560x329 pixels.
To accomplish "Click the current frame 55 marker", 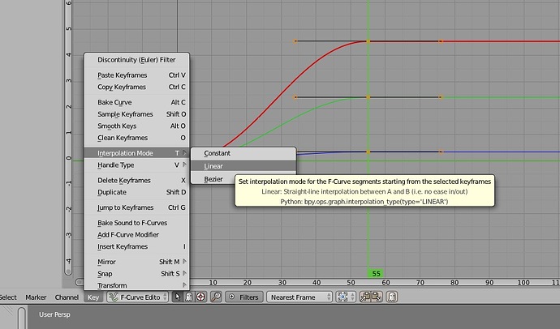I will click(x=376, y=273).
